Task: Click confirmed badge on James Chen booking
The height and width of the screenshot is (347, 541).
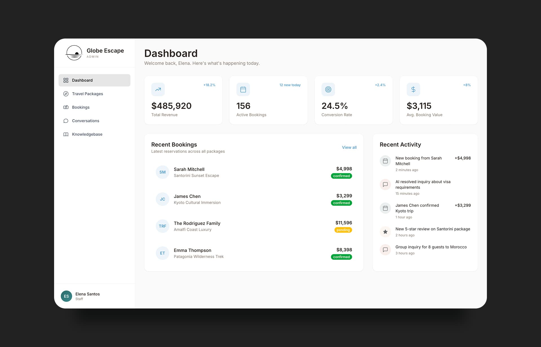Action: [x=341, y=203]
